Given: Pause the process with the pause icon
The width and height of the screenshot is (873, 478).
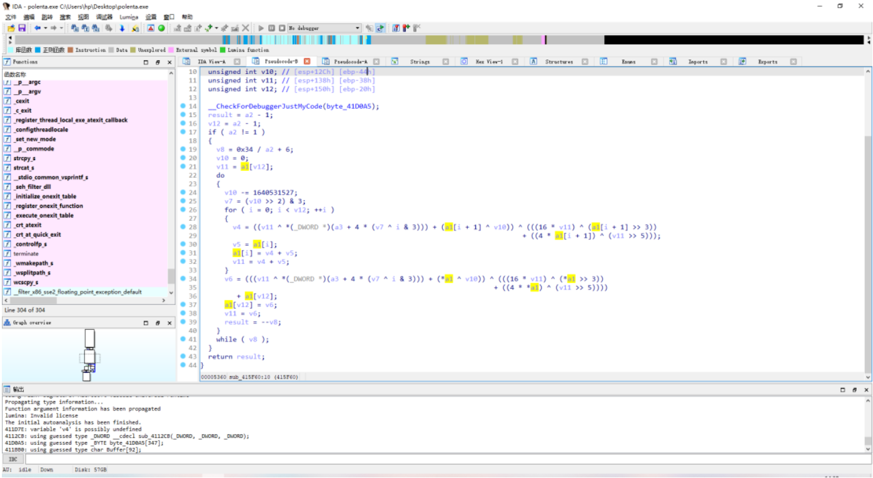Looking at the screenshot, I should pyautogui.click(x=271, y=28).
